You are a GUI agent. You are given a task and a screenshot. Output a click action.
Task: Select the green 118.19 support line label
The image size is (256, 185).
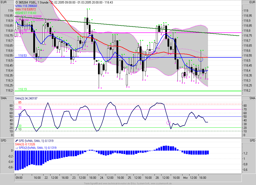(x=22, y=89)
